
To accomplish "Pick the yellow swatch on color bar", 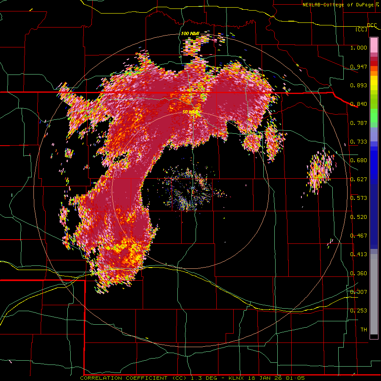I will (374, 83).
